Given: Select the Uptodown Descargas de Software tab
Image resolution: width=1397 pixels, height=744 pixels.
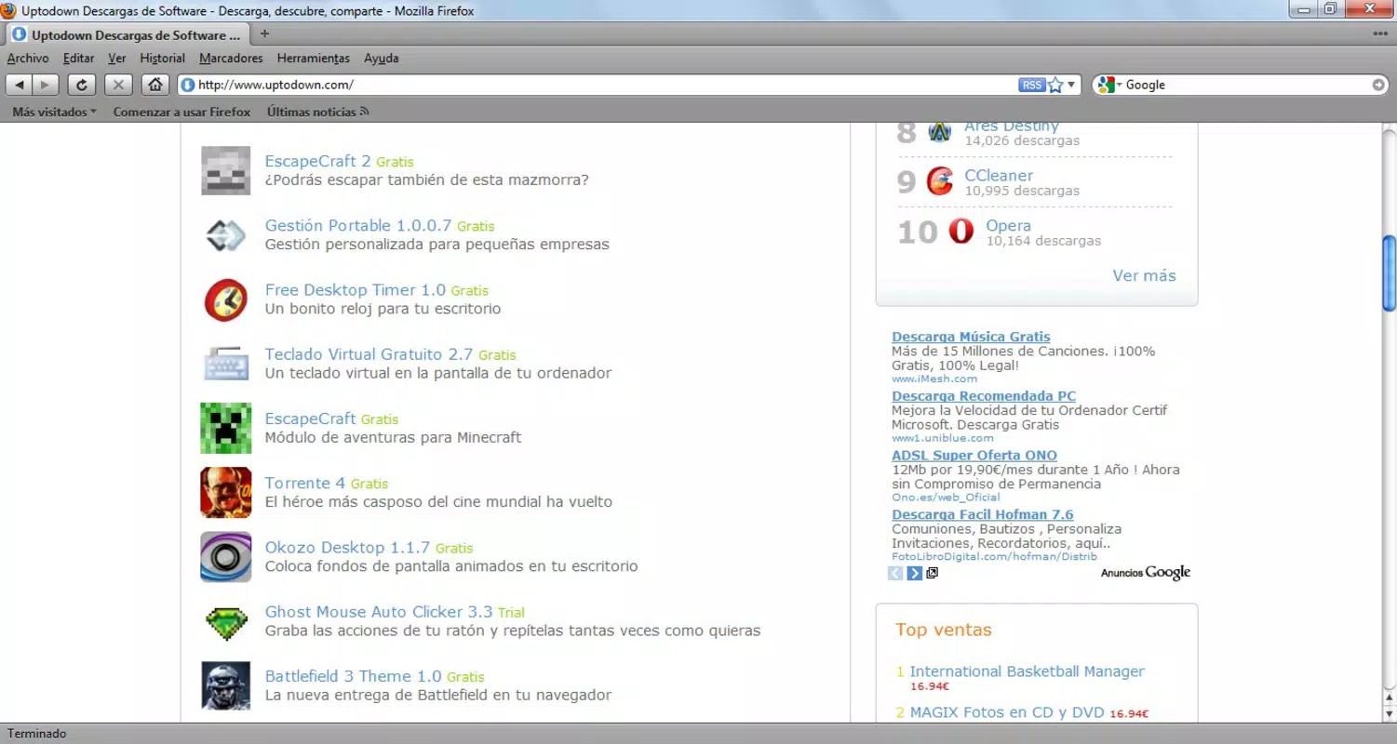Looking at the screenshot, I should [x=127, y=34].
